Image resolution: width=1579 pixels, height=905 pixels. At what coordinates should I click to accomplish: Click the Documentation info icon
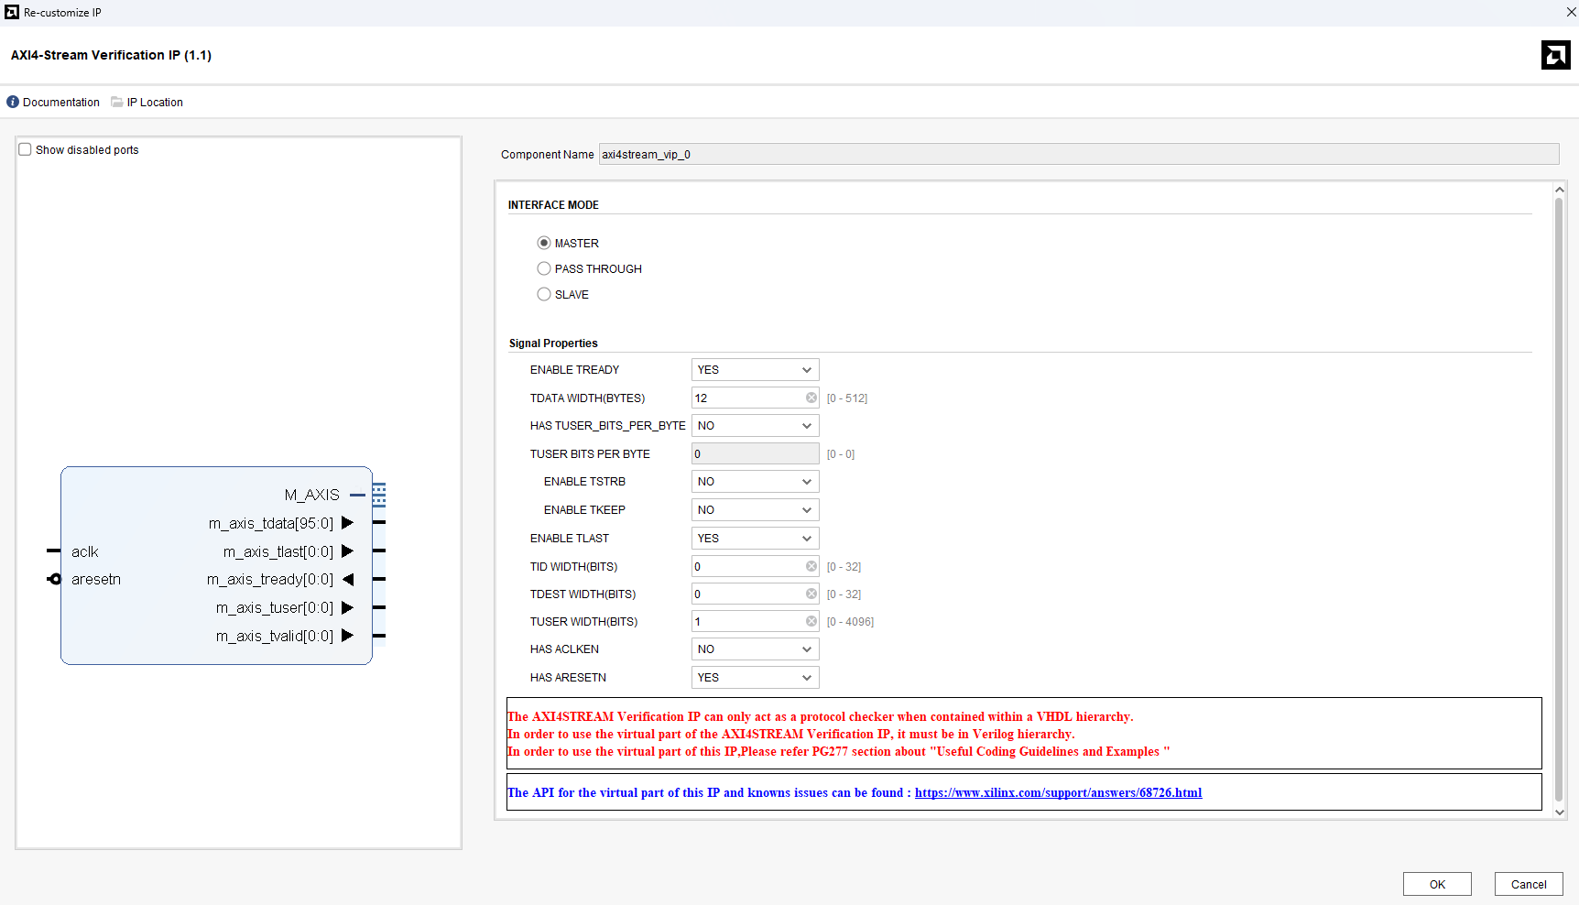click(13, 103)
